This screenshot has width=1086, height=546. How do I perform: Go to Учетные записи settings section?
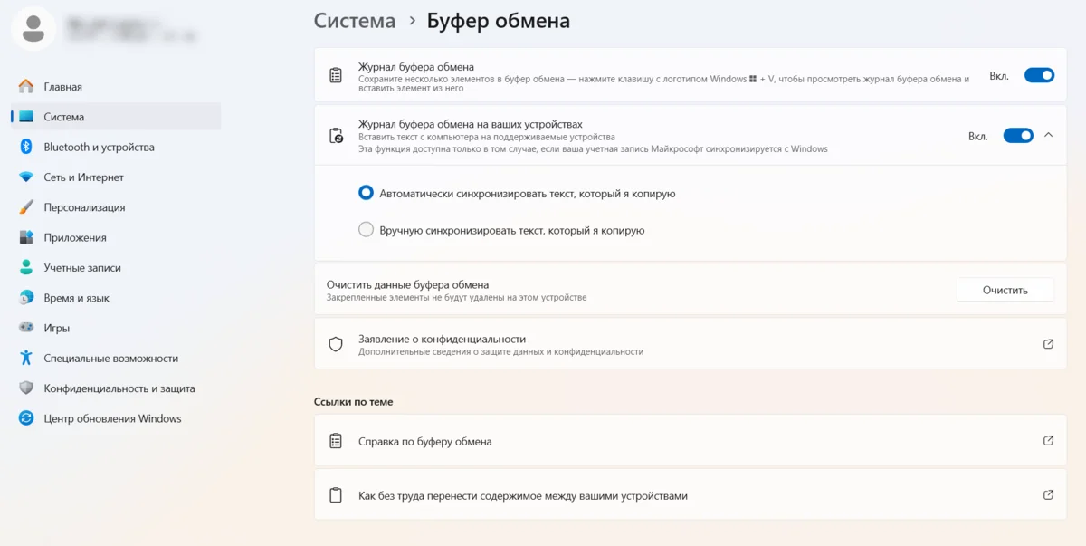[81, 268]
